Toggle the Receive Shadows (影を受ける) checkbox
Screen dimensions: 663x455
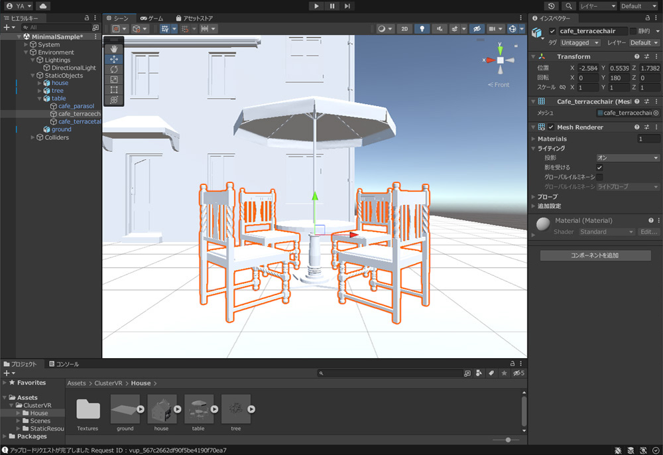[600, 168]
